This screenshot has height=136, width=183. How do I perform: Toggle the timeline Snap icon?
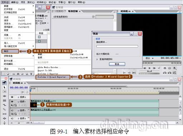coord(23,92)
